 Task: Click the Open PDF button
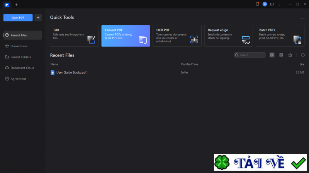pos(18,17)
